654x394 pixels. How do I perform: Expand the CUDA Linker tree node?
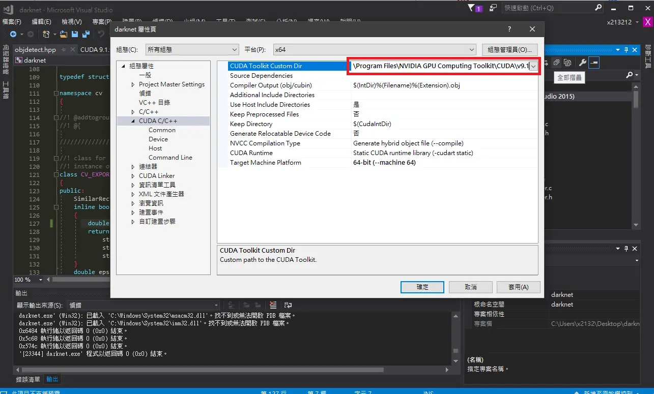point(134,176)
